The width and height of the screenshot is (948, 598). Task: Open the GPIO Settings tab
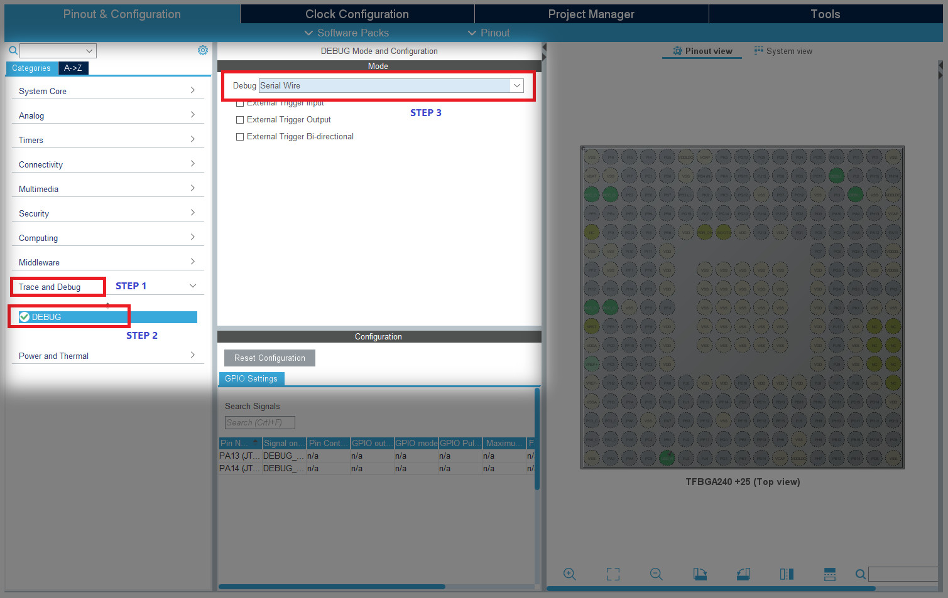click(251, 378)
